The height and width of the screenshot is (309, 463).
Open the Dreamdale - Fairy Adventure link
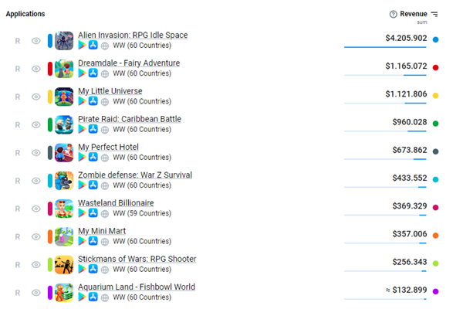[128, 63]
